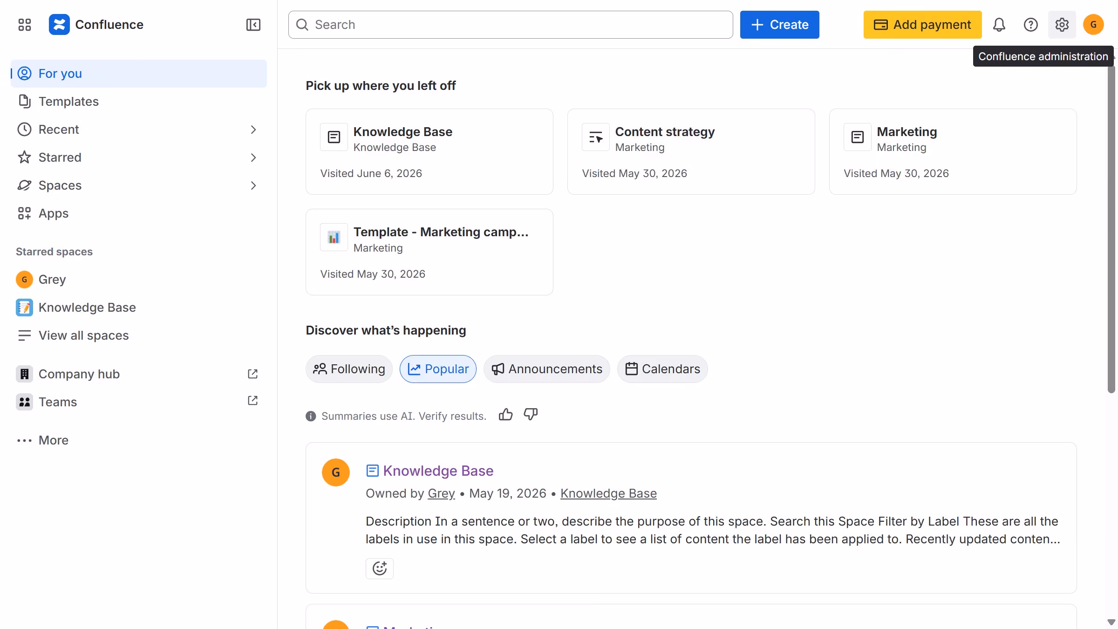
Task: Click Grey's avatar on the feed post
Action: [x=336, y=472]
